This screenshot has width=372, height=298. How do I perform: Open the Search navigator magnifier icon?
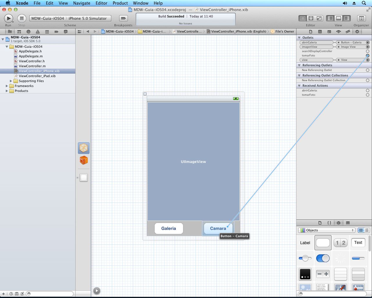28,31
